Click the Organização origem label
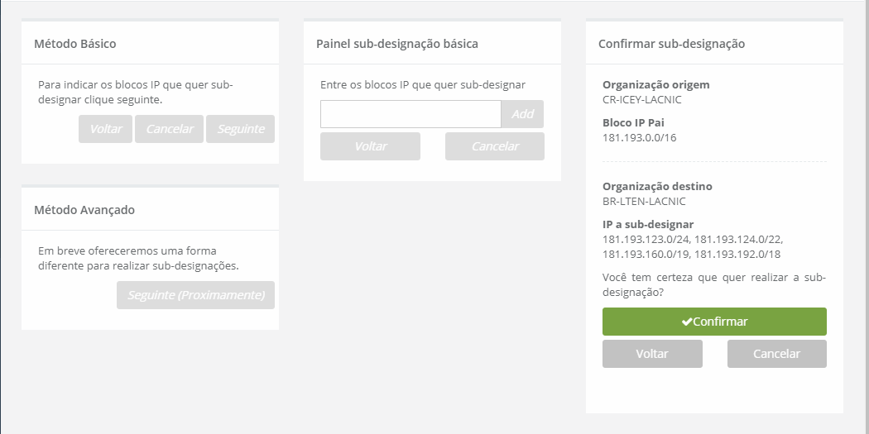 (656, 85)
